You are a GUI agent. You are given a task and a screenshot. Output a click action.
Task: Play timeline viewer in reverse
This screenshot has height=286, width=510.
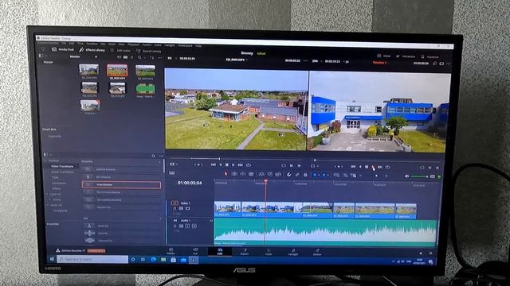(360, 167)
